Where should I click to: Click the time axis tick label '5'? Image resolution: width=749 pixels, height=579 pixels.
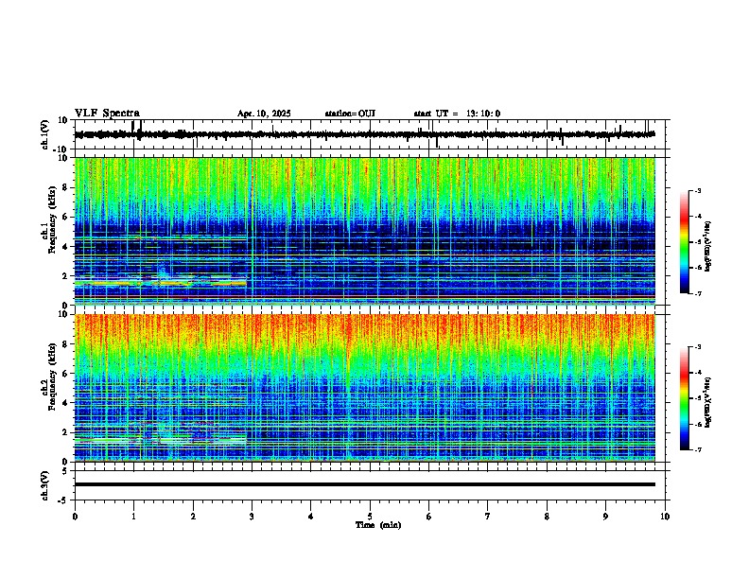tap(370, 517)
